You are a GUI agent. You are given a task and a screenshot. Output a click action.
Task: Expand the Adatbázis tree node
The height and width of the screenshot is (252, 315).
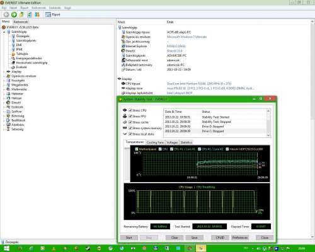point(4,125)
